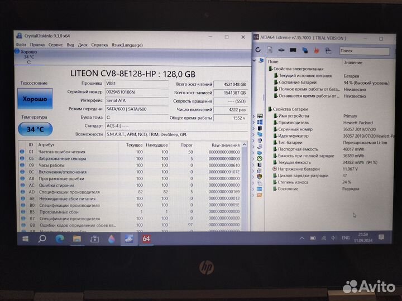
Task: Select the speaker multimedia icon in AIDA64 tree
Action: pyautogui.click(x=260, y=140)
